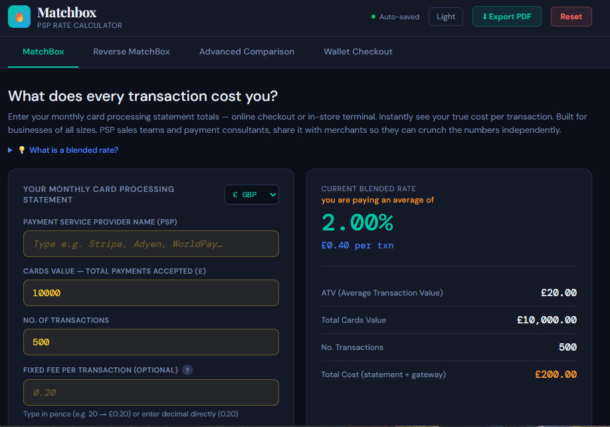Click the lightbulb icon beside blended rate
Screen dimensions: 610x427
click(x=22, y=149)
